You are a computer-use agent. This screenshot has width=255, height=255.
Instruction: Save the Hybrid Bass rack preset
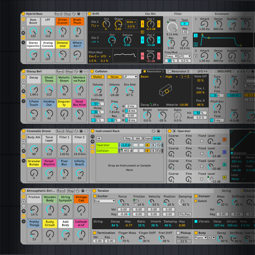79,14
